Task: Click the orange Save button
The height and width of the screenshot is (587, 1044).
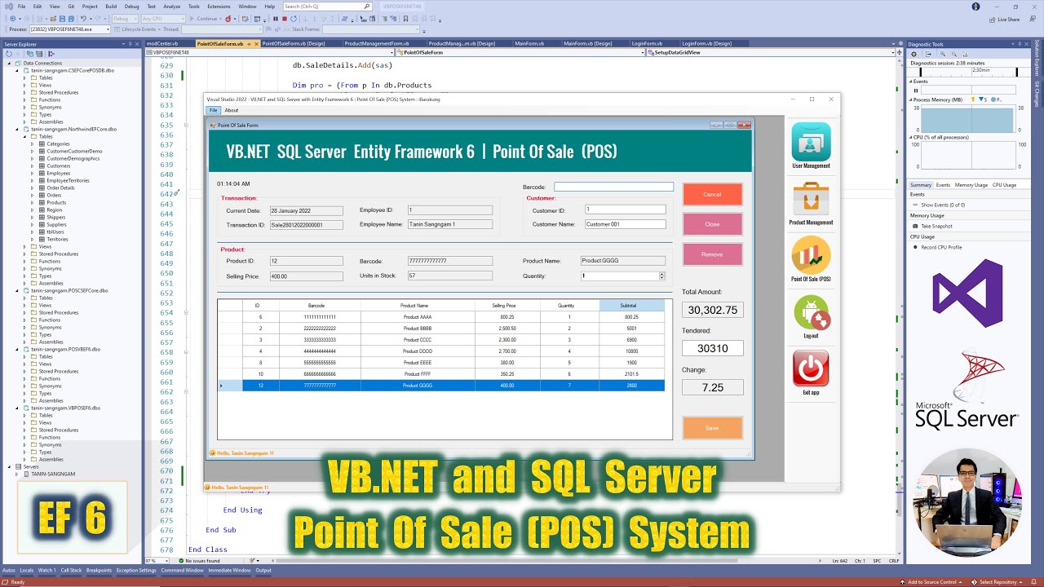Action: (x=712, y=428)
